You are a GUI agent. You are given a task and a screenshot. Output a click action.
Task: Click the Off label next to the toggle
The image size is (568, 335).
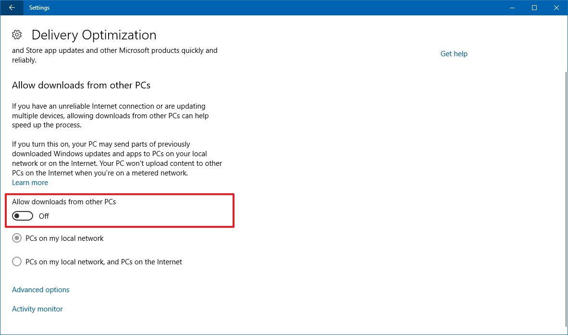coord(43,216)
